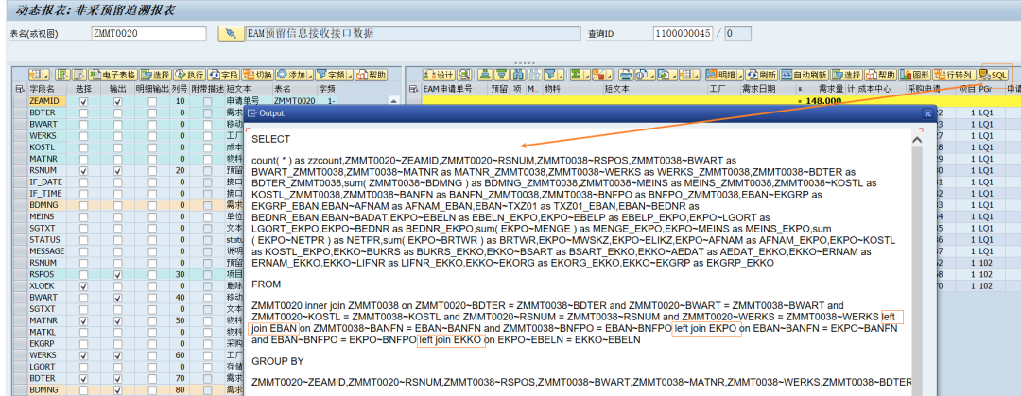Open the left layout icon dropdown arrow

46,75
